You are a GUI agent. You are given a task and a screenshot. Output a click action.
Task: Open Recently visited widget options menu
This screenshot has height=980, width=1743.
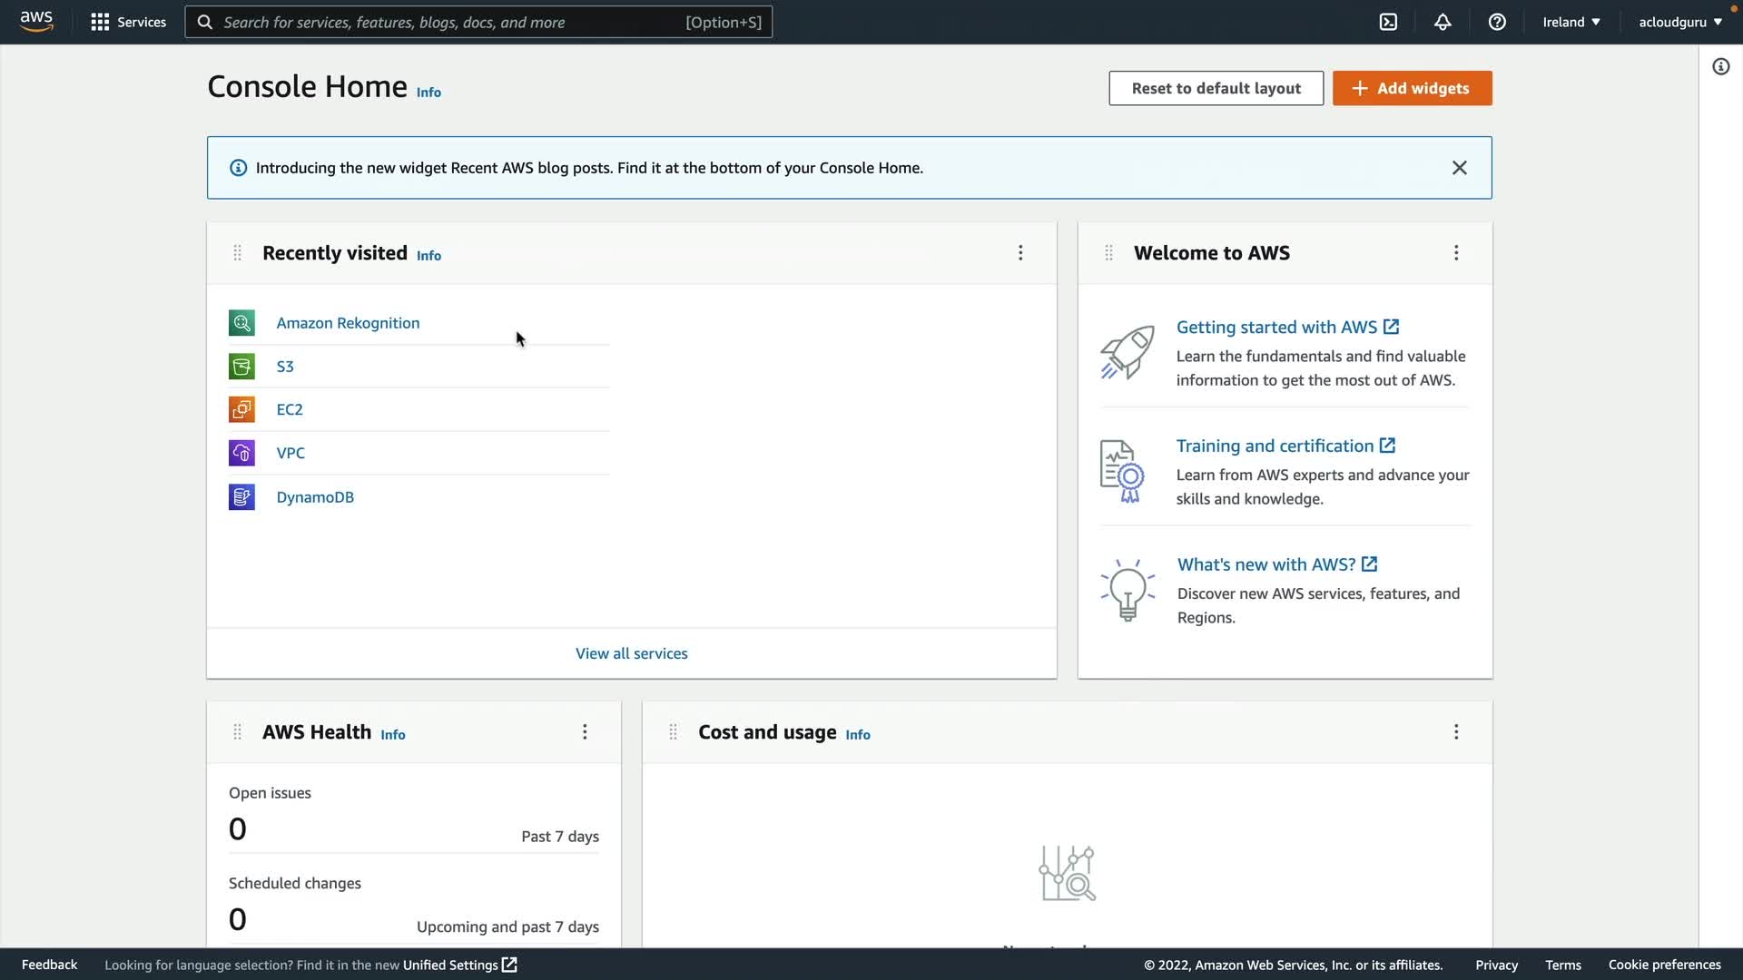click(1020, 253)
